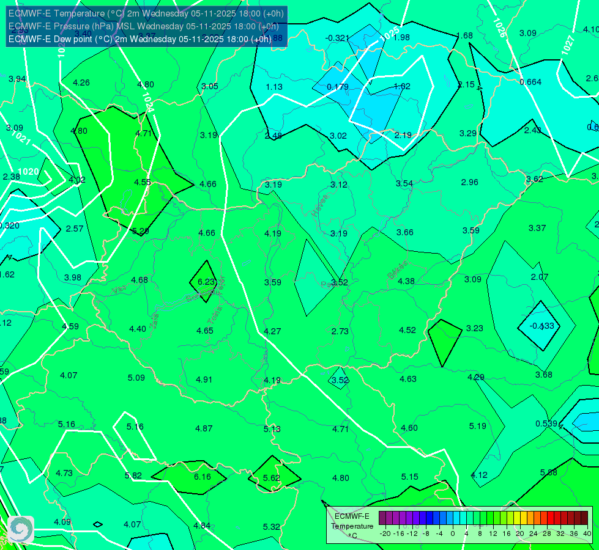Click the 1.98 temperature value
This screenshot has height=550, width=599.
(x=401, y=37)
